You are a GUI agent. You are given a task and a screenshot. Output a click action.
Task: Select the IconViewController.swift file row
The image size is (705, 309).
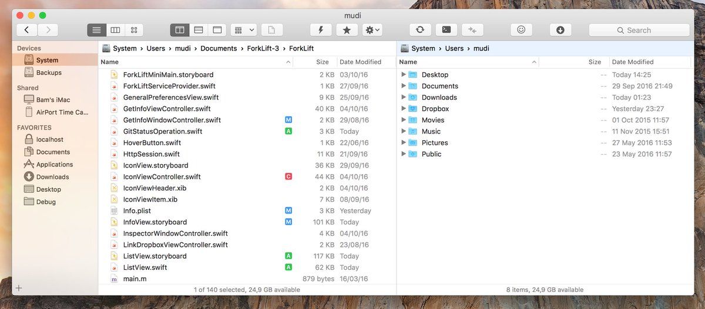click(x=162, y=177)
